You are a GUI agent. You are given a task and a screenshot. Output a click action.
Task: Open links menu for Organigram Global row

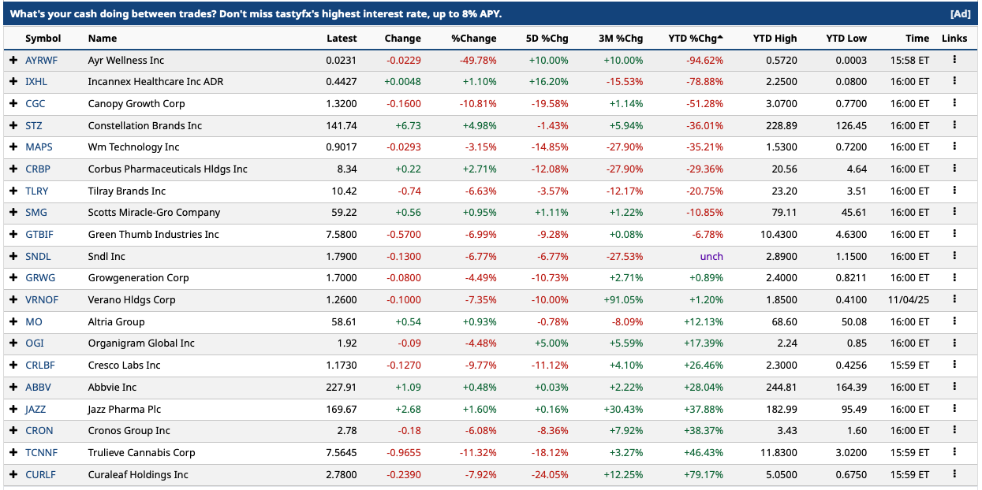954,343
